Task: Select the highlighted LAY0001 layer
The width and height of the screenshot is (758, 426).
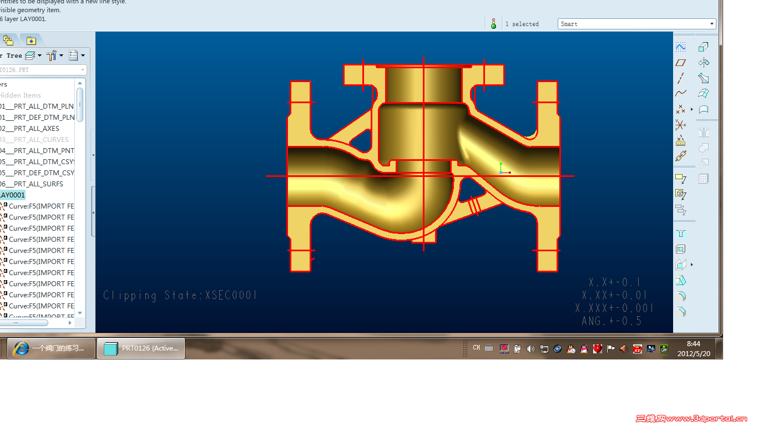Action: click(x=13, y=195)
